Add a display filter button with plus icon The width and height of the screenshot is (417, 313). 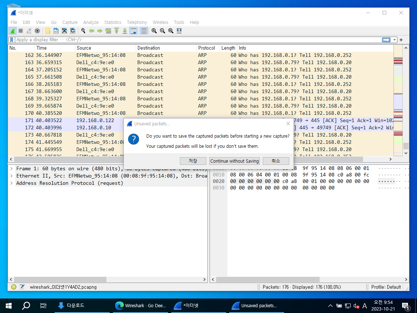coord(401,39)
